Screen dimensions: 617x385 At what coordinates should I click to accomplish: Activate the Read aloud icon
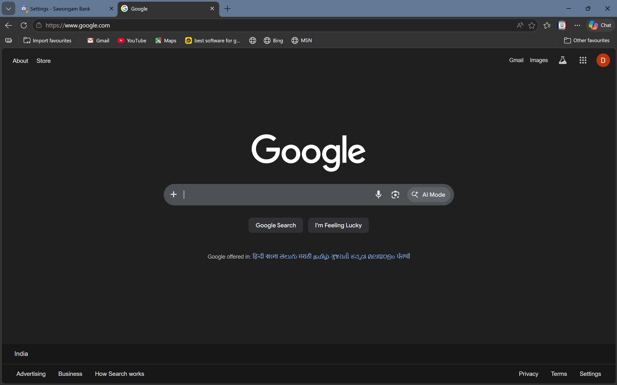(x=520, y=25)
